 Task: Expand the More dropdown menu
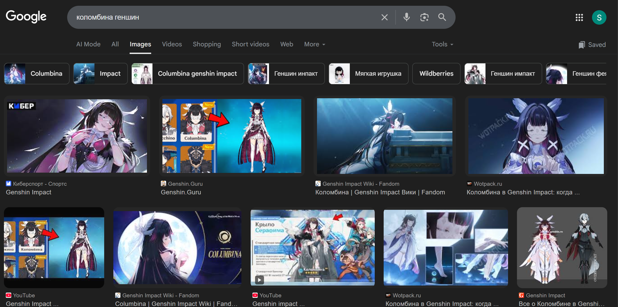[x=315, y=44]
